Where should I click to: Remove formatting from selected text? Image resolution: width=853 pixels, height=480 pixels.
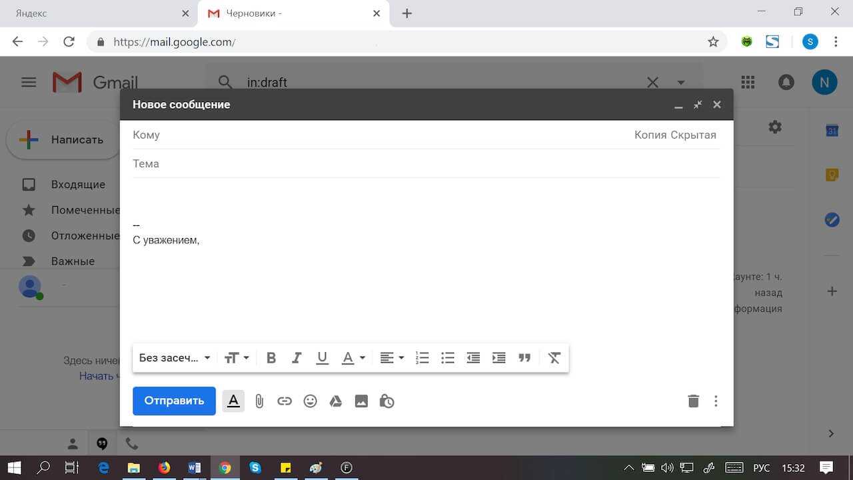coord(554,358)
